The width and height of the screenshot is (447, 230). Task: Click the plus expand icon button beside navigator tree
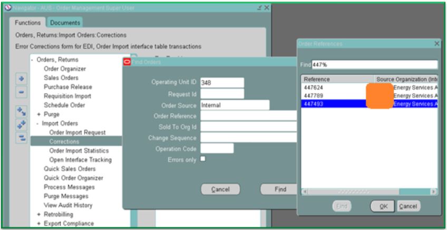click(x=21, y=79)
